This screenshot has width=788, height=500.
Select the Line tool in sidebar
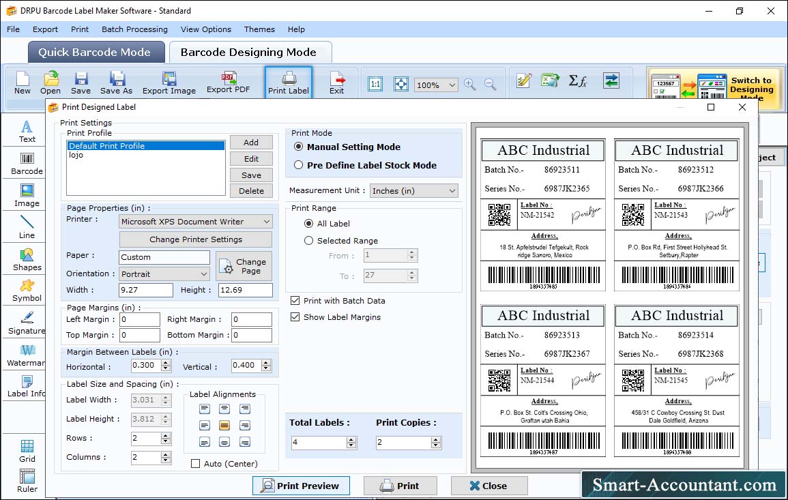(27, 227)
